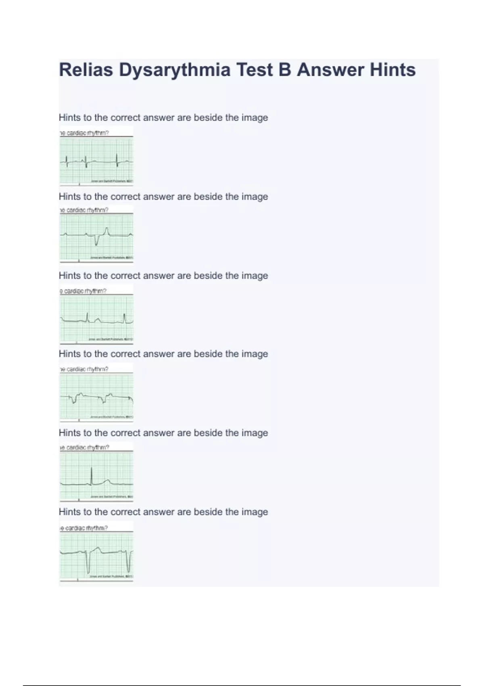Click the first "Hints to the correct answer" line
The image size is (484, 686).
(163, 118)
